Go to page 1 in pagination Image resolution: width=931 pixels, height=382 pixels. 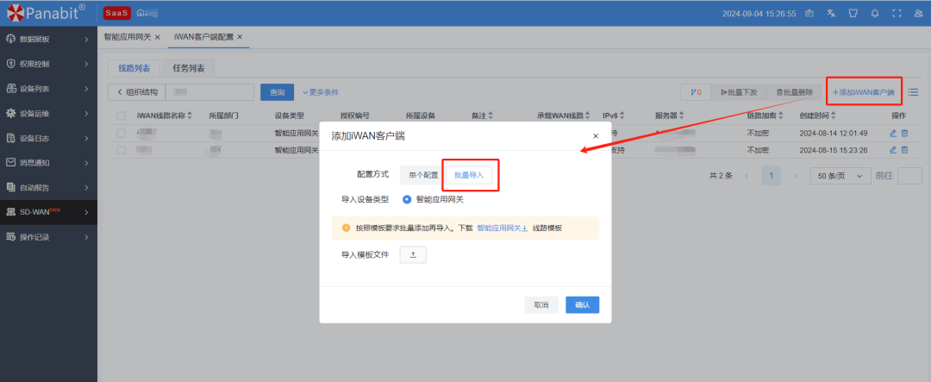coord(772,176)
